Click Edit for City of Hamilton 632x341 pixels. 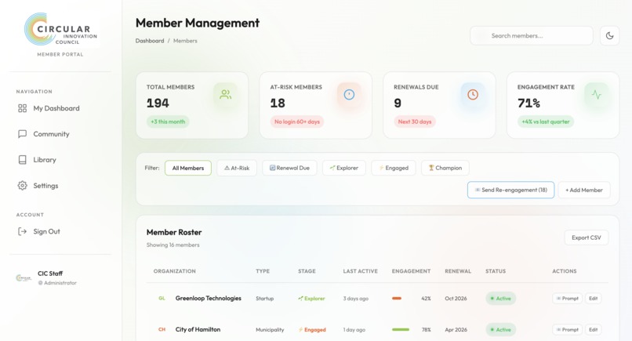593,329
